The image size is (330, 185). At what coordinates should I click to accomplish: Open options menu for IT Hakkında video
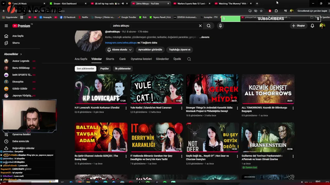[x=181, y=156]
